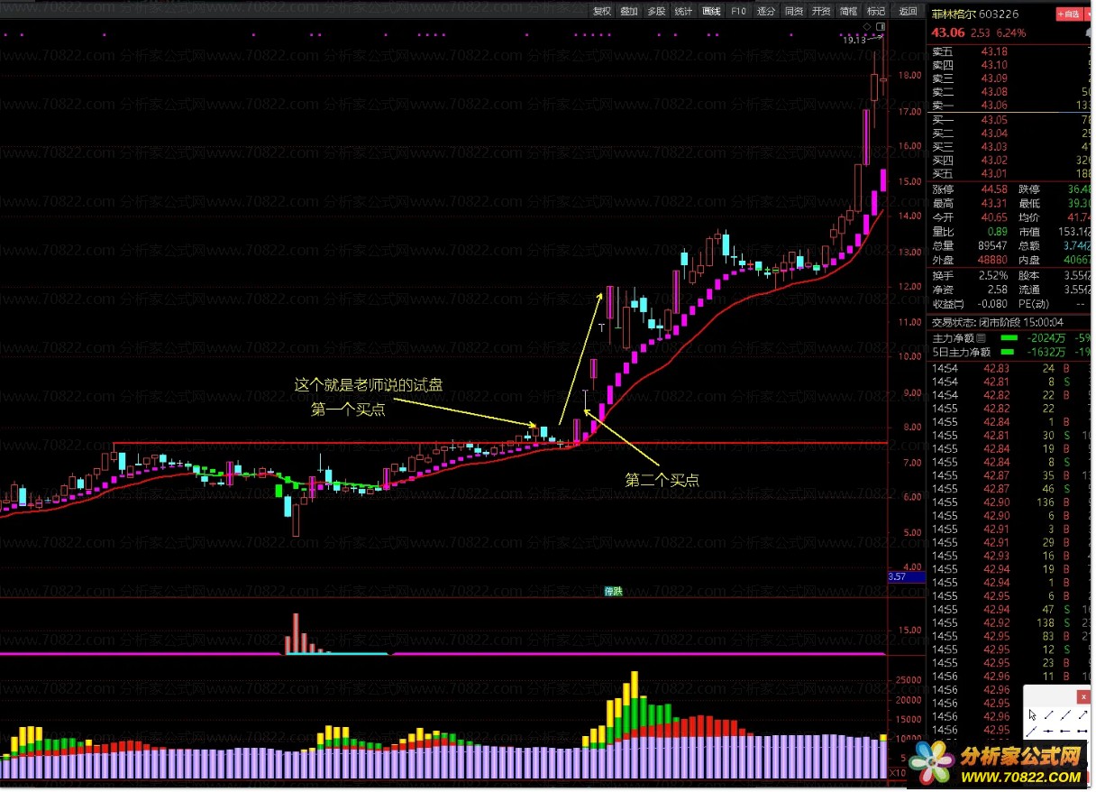Select the arrow line drawing tool
This screenshot has width=1096, height=792.
tap(1082, 714)
